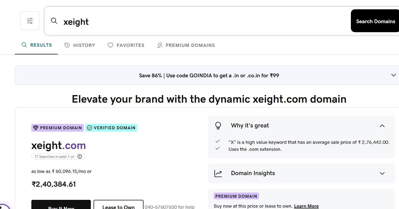Click the 17 Searches in past 1-yr label
This screenshot has width=399, height=209.
(54, 156)
